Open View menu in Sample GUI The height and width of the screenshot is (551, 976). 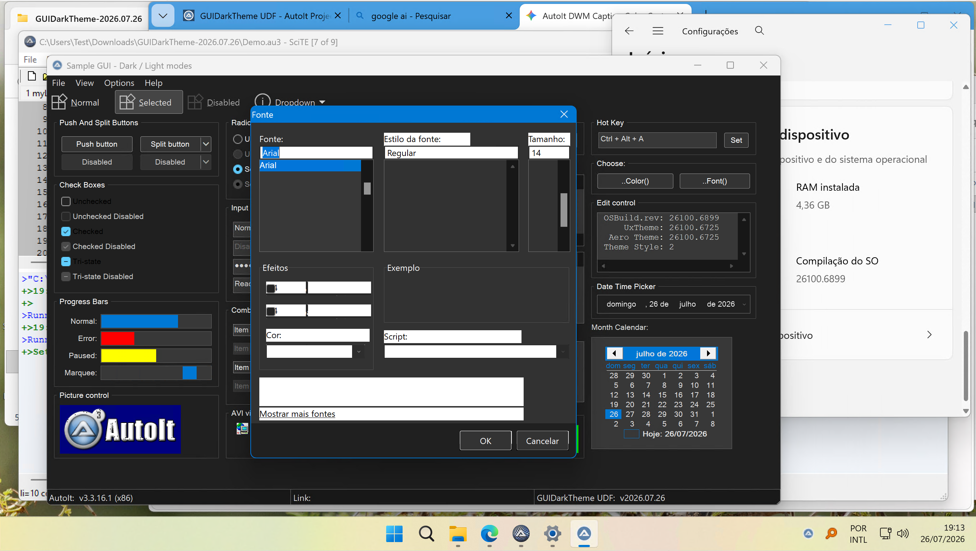pyautogui.click(x=85, y=83)
